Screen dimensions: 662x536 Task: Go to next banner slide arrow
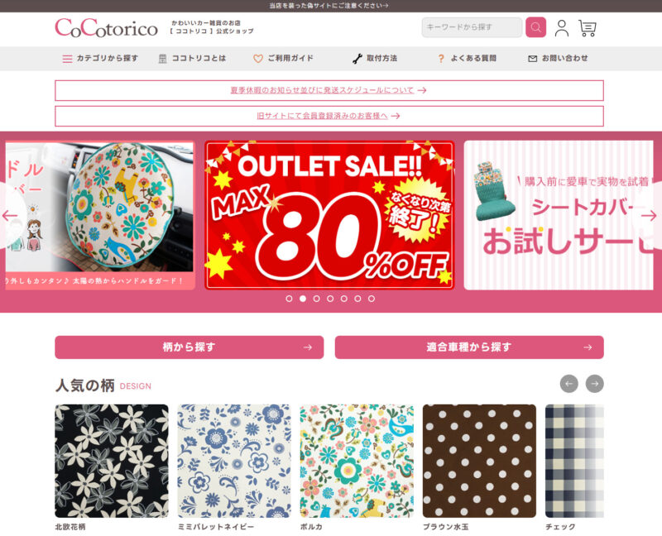[649, 216]
